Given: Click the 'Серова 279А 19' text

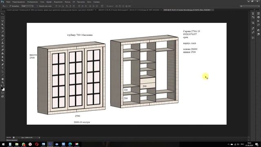Looking at the screenshot, I should click(191, 31).
